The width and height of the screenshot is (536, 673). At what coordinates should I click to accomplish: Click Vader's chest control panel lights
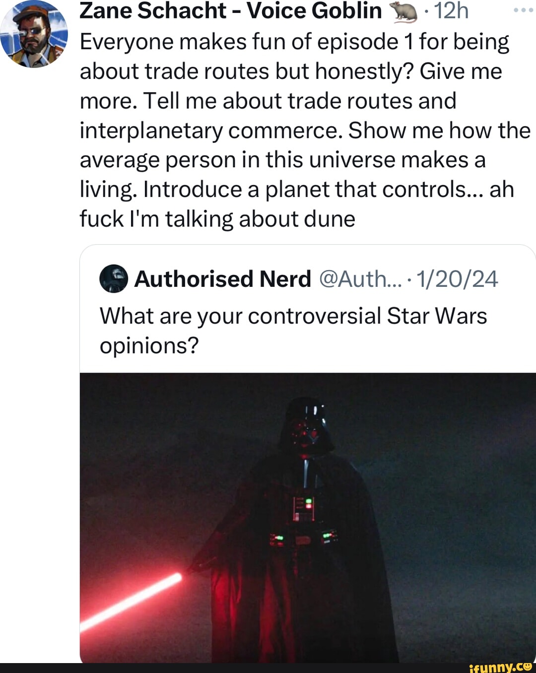tap(304, 509)
